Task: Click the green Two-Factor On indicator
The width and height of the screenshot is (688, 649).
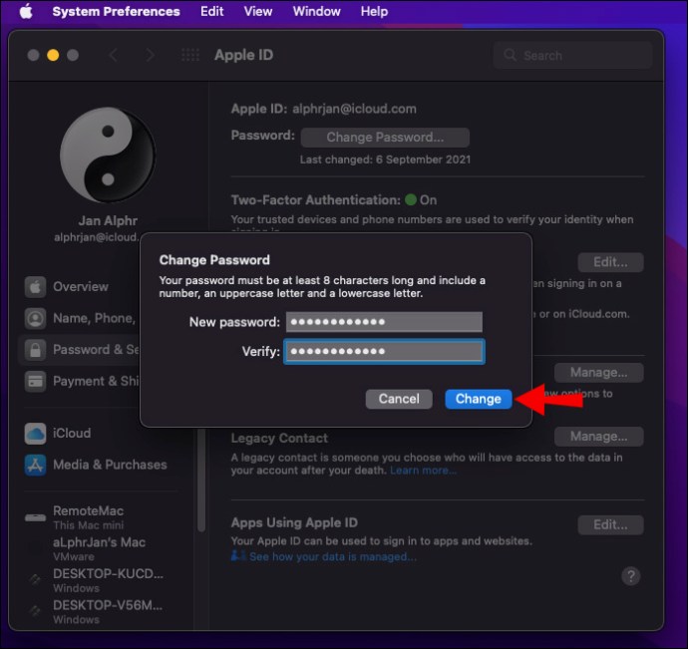Action: click(411, 200)
